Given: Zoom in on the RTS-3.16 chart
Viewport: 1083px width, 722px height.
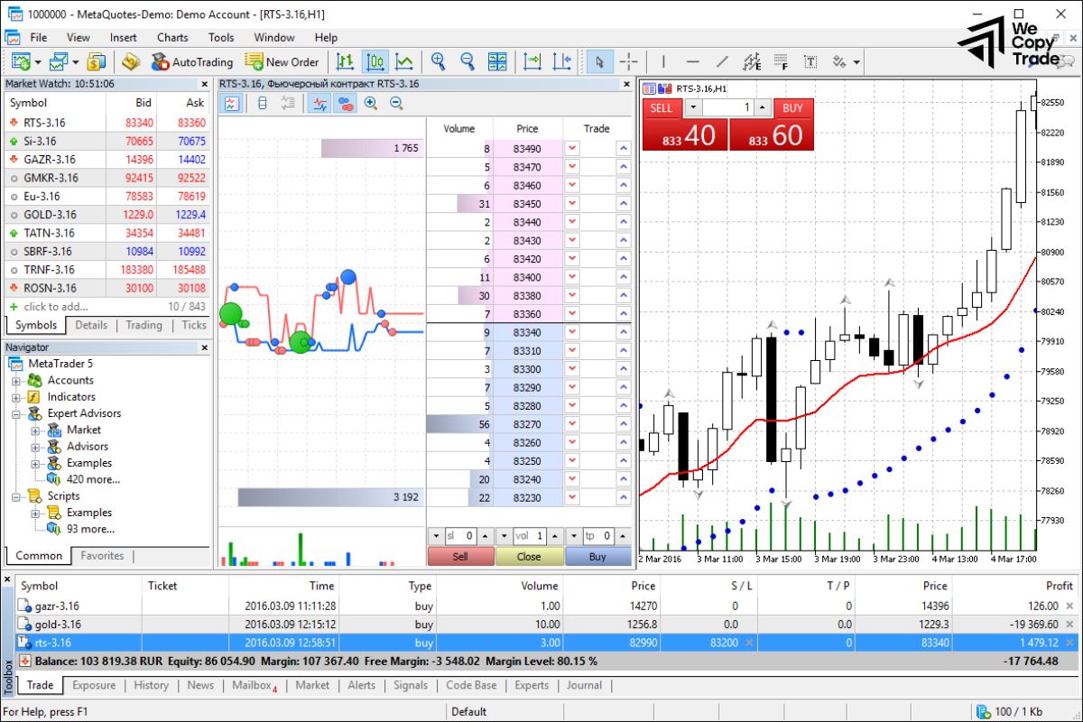Looking at the screenshot, I should click(440, 61).
